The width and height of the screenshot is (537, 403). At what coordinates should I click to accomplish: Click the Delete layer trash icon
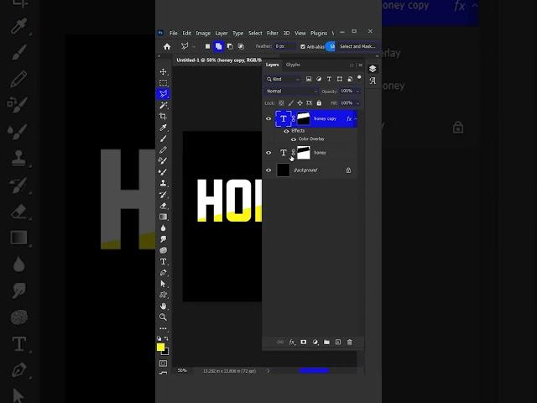349,342
